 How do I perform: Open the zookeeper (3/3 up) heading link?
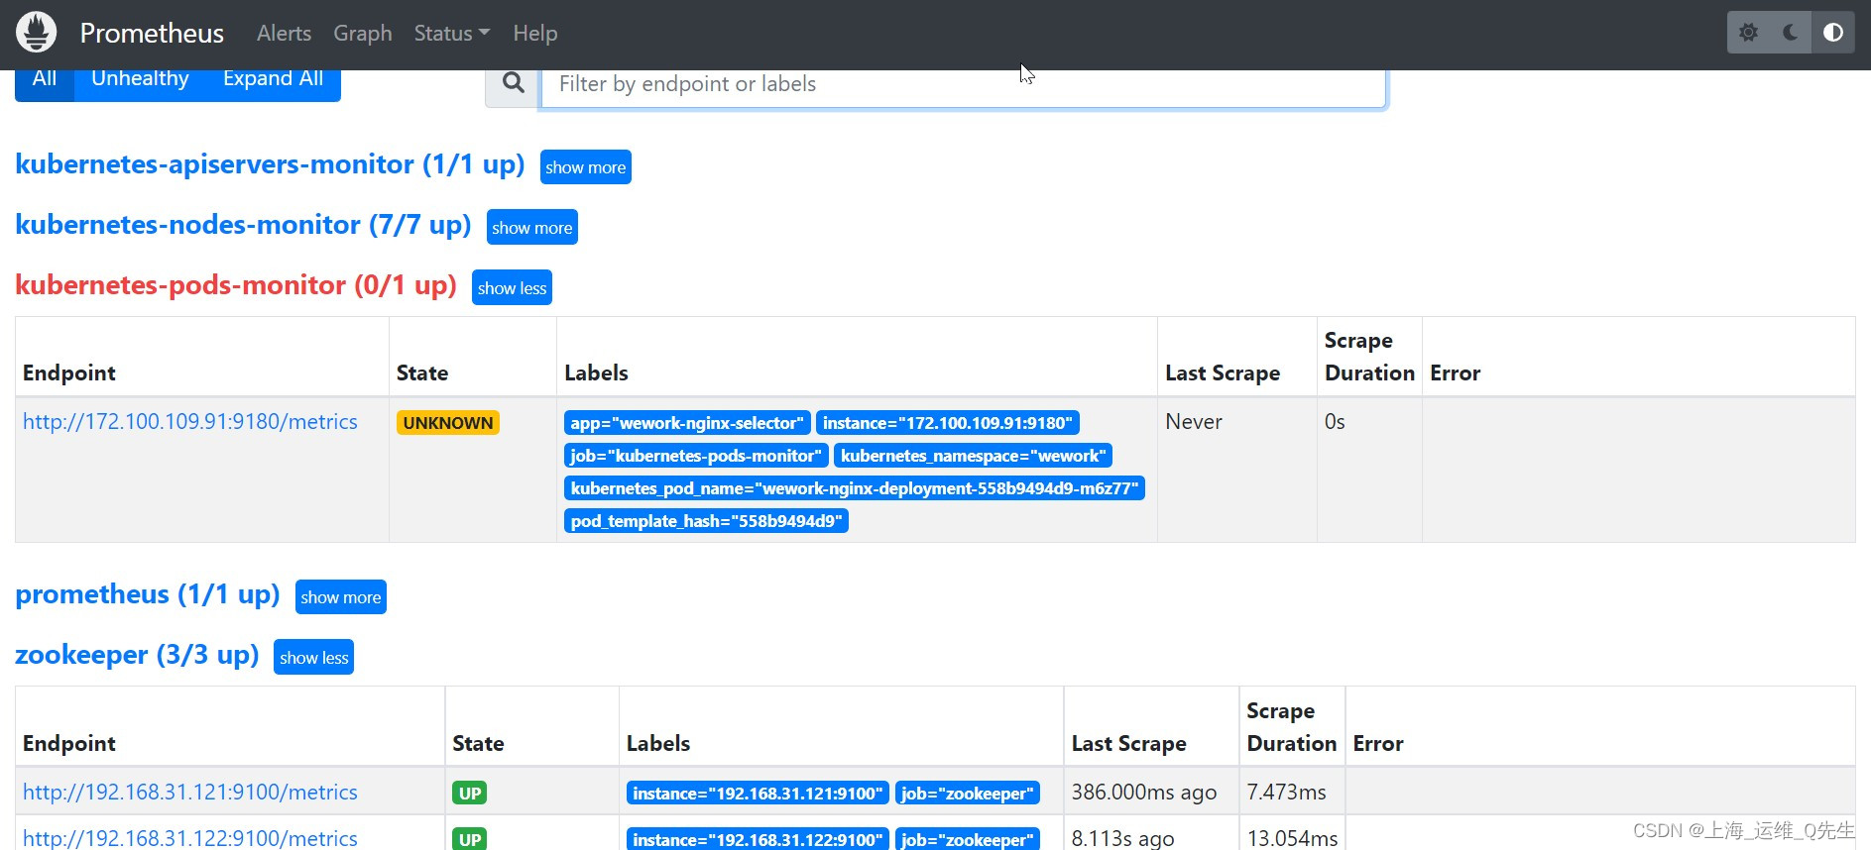click(137, 654)
